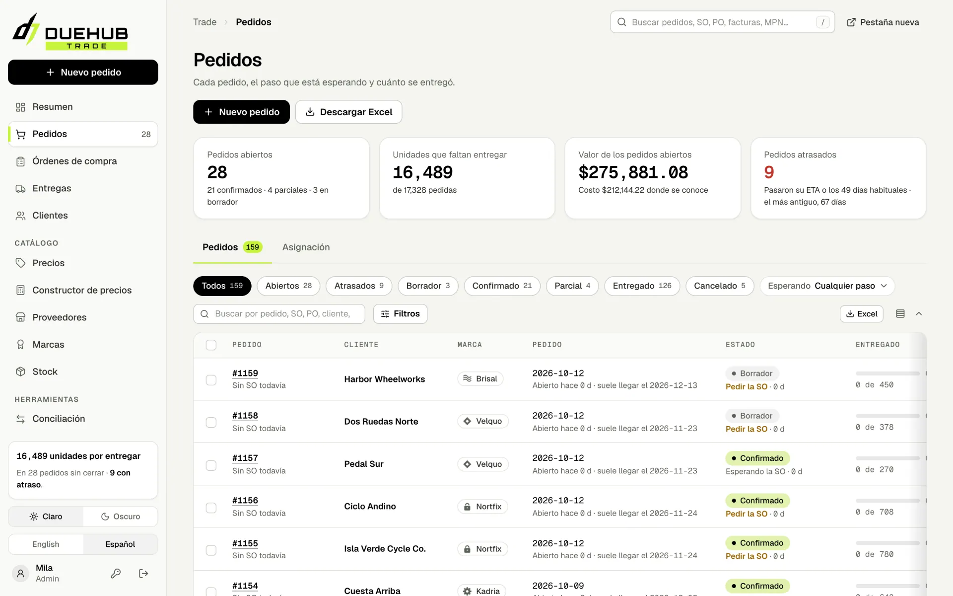
Task: Click the search magnifier icon in the top bar
Action: pos(621,22)
